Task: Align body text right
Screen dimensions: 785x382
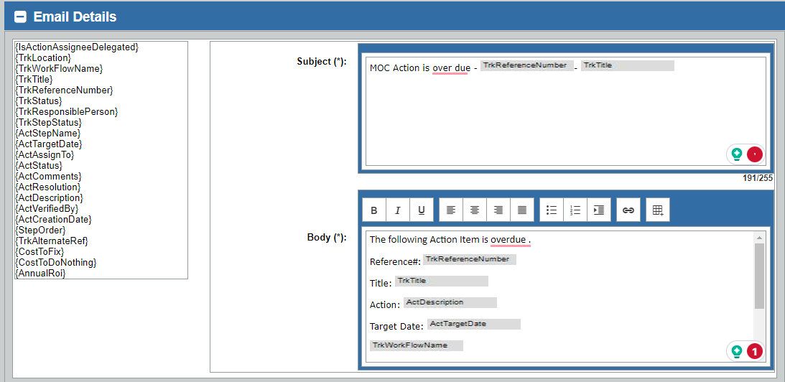Action: click(x=498, y=210)
